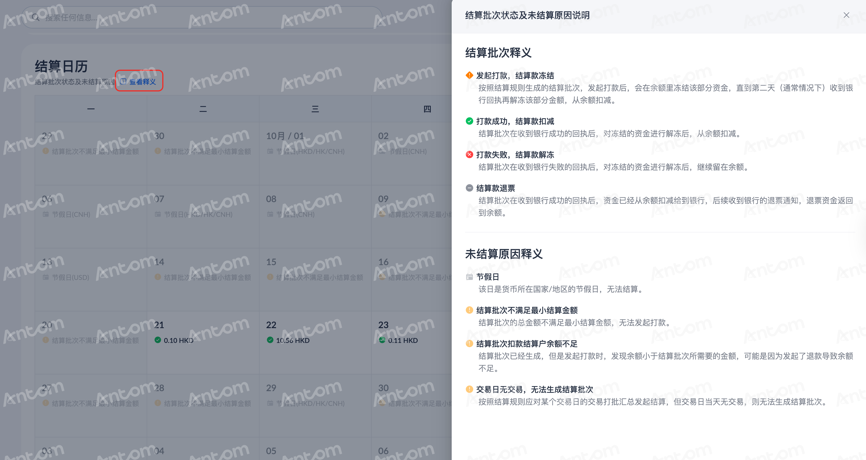866x460 pixels.
Task: Click green success icon next to 0.10 HKD
Action: pyautogui.click(x=158, y=340)
